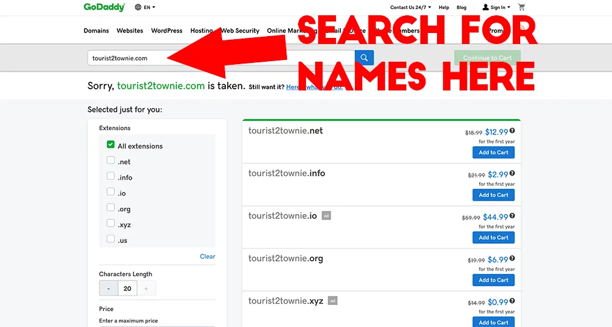Image resolution: width=612 pixels, height=327 pixels.
Task: Open price help icon for tourist2townie.org
Action: click(512, 259)
